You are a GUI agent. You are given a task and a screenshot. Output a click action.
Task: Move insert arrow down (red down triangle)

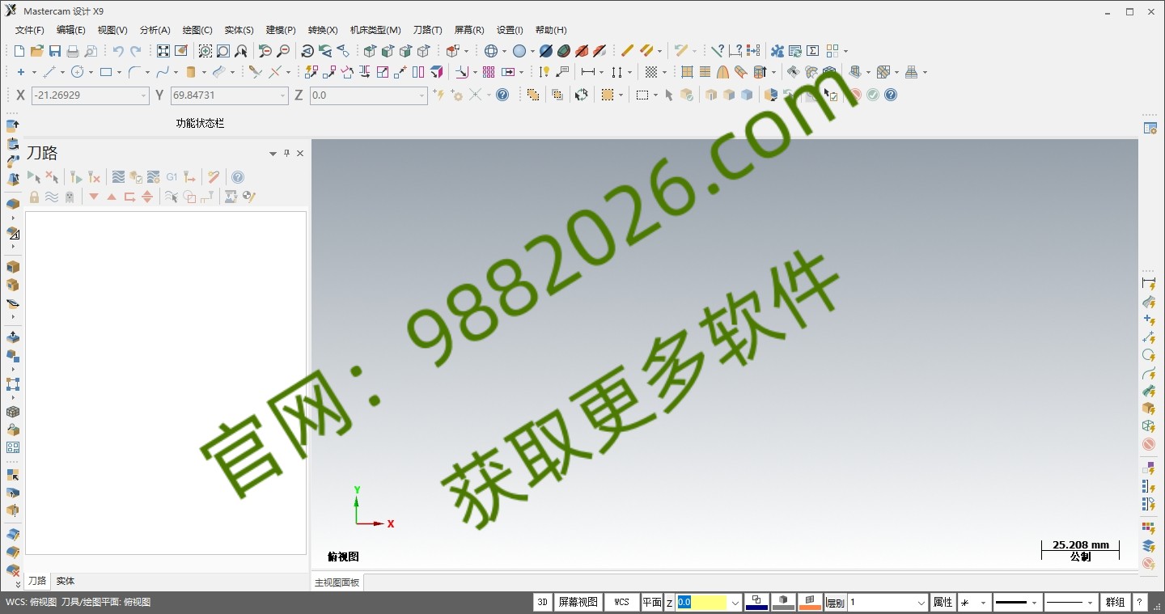click(94, 197)
